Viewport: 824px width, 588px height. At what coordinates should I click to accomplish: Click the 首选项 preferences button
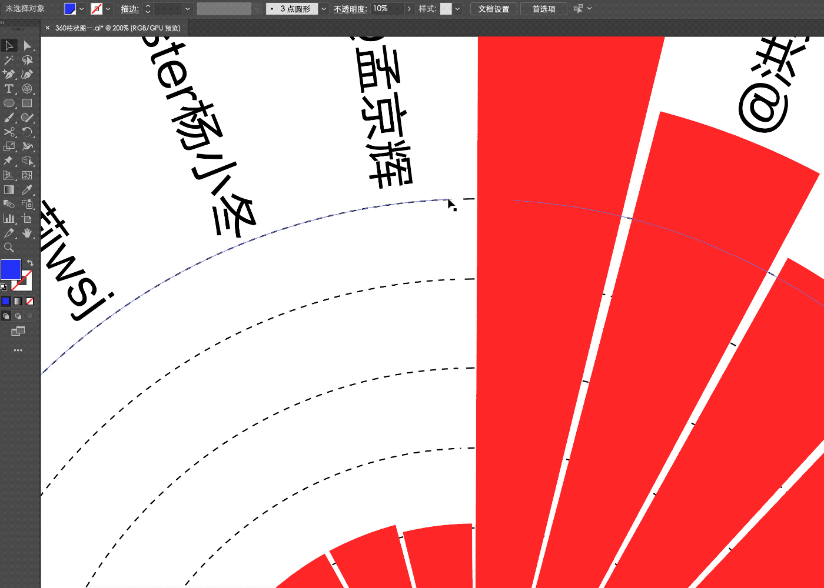pyautogui.click(x=544, y=9)
